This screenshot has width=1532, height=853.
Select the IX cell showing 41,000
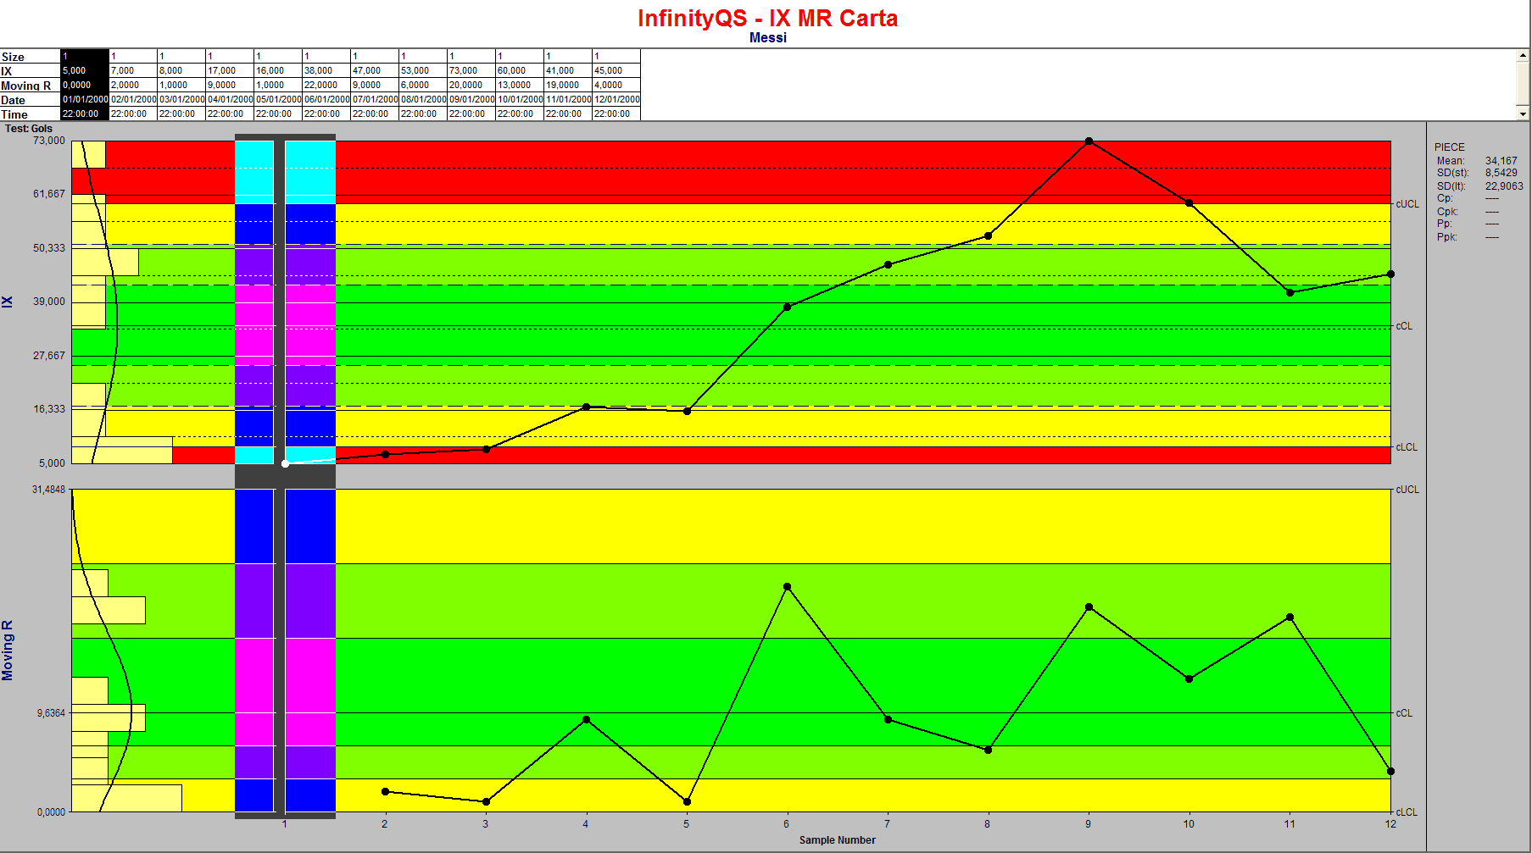point(568,70)
